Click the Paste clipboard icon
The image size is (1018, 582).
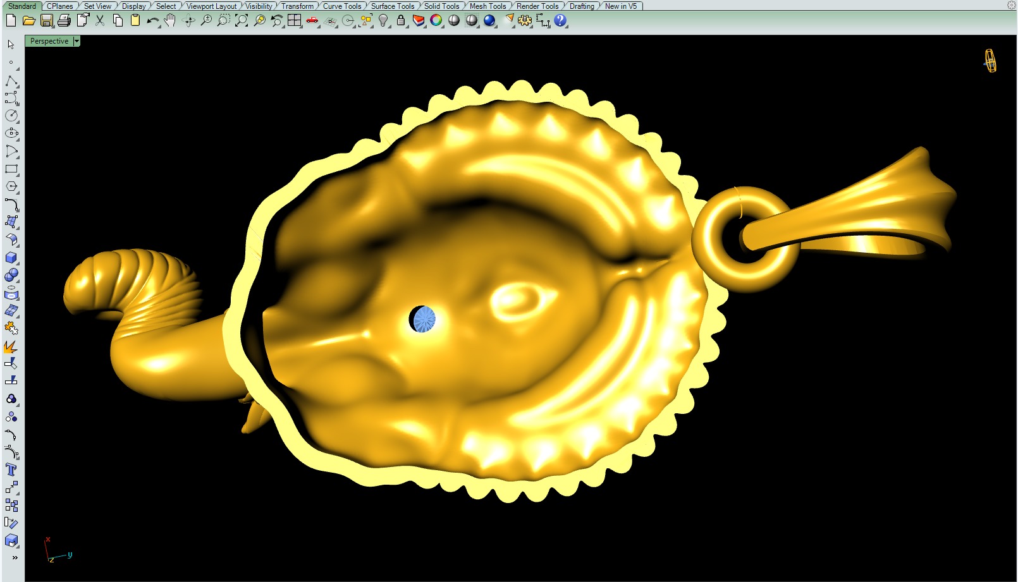click(x=135, y=20)
